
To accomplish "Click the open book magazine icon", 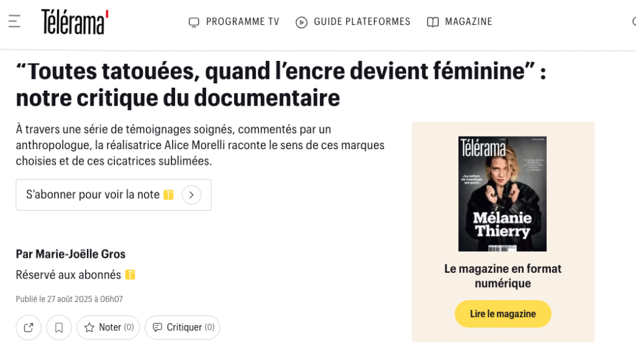I will pos(433,22).
